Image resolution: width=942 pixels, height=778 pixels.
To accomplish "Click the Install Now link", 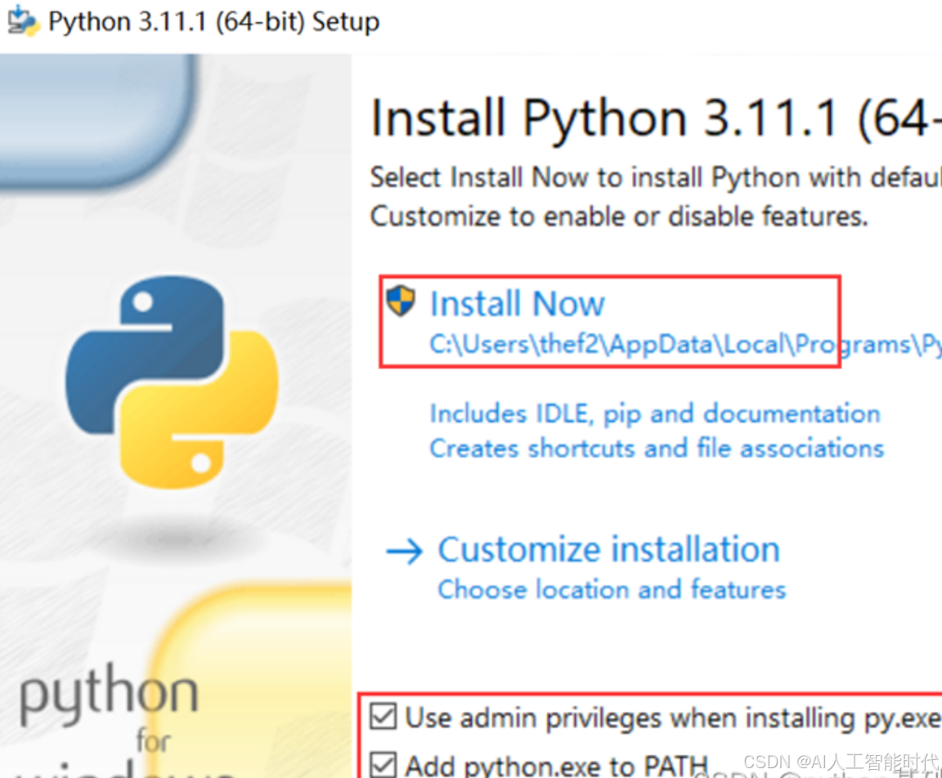I will point(518,303).
